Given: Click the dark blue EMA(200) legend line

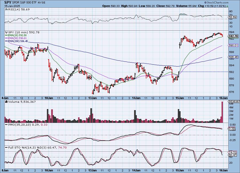Looking at the screenshot, I should [x=6, y=41].
